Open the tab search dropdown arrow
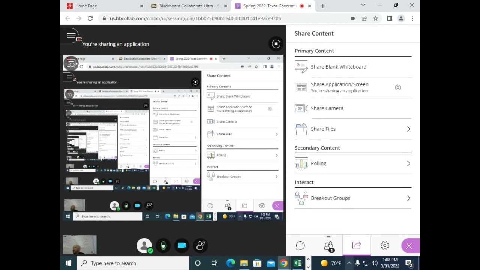Viewport: 480px width, 270px height. (x=363, y=5)
